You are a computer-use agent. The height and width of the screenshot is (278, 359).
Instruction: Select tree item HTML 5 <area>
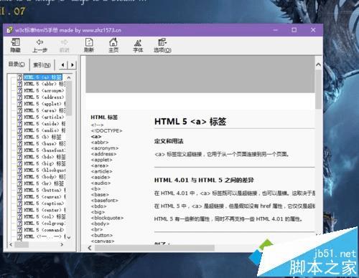point(45,110)
